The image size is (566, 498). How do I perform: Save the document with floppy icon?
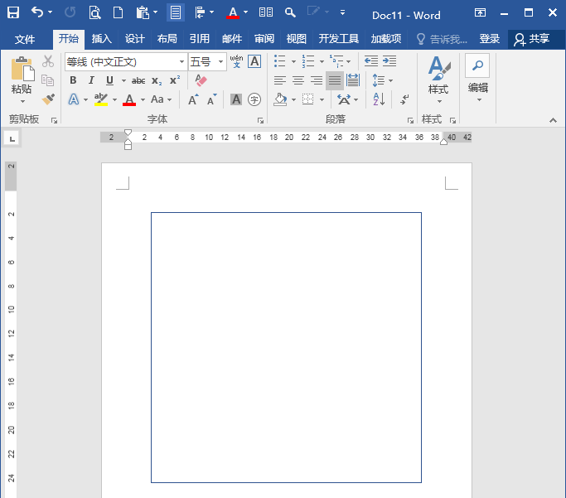pyautogui.click(x=13, y=13)
